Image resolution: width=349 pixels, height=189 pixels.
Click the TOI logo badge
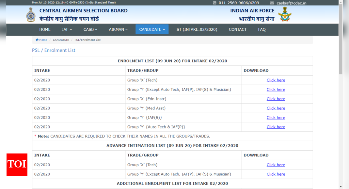coord(17,165)
